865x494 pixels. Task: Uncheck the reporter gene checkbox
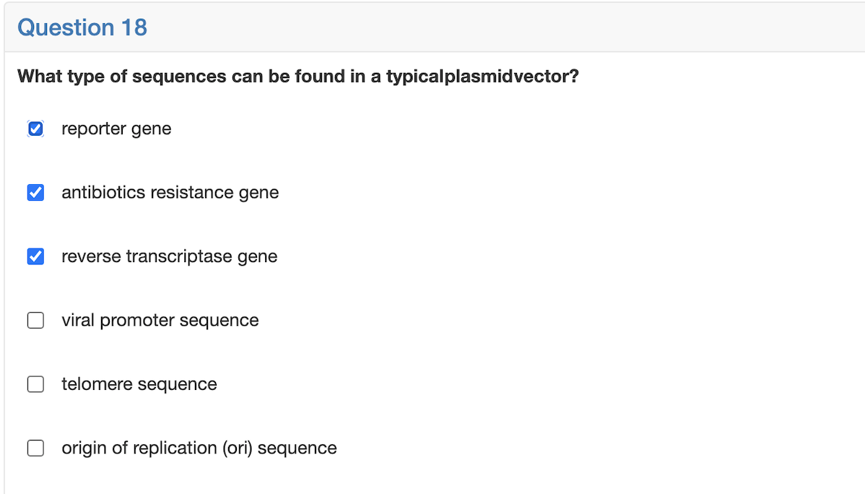point(35,129)
